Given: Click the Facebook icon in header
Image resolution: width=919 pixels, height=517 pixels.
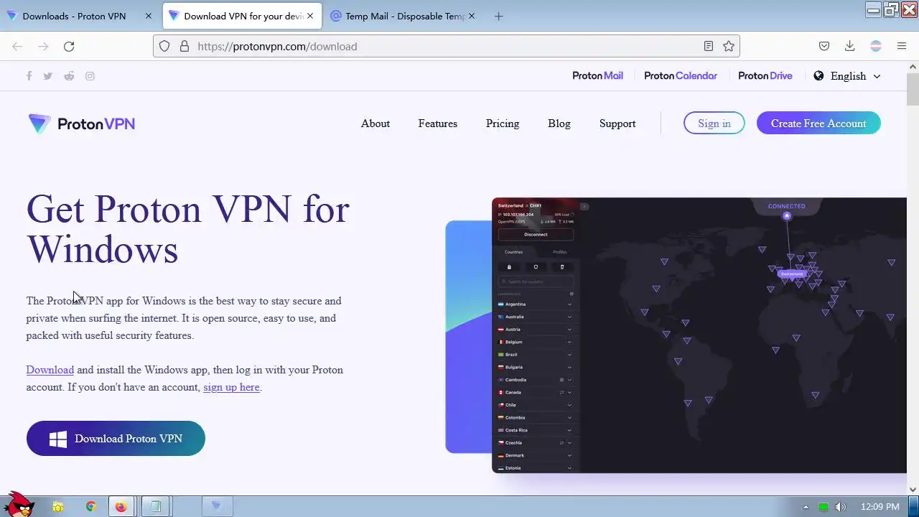Looking at the screenshot, I should 29,76.
